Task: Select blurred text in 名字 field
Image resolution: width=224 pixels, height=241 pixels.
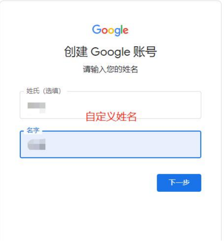Action: 36,144
